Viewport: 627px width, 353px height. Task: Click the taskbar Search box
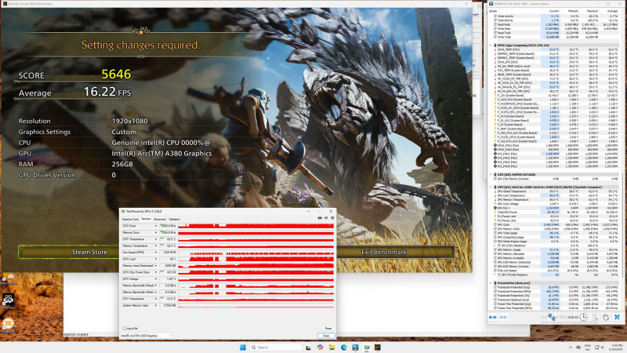click(276, 348)
